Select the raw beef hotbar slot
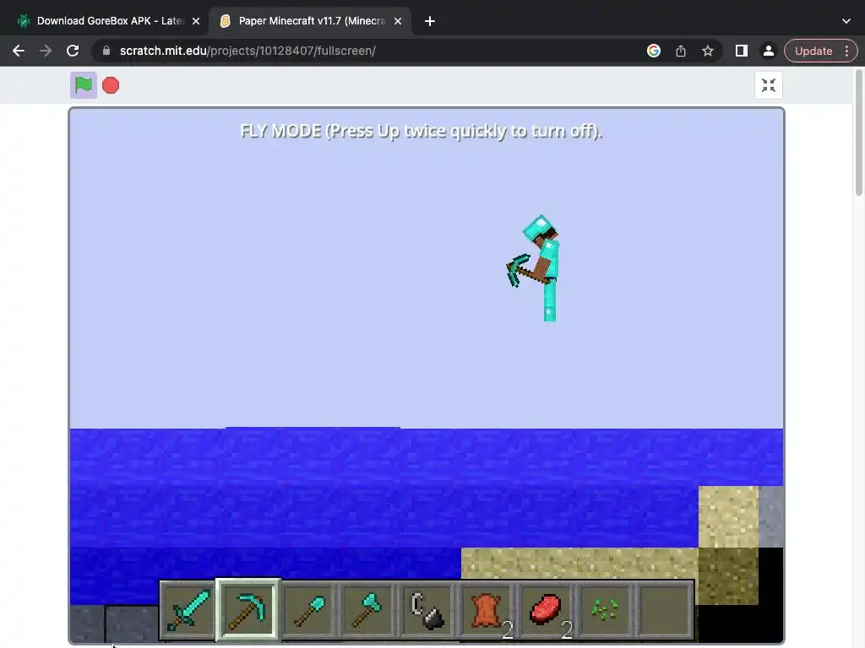 [x=547, y=610]
